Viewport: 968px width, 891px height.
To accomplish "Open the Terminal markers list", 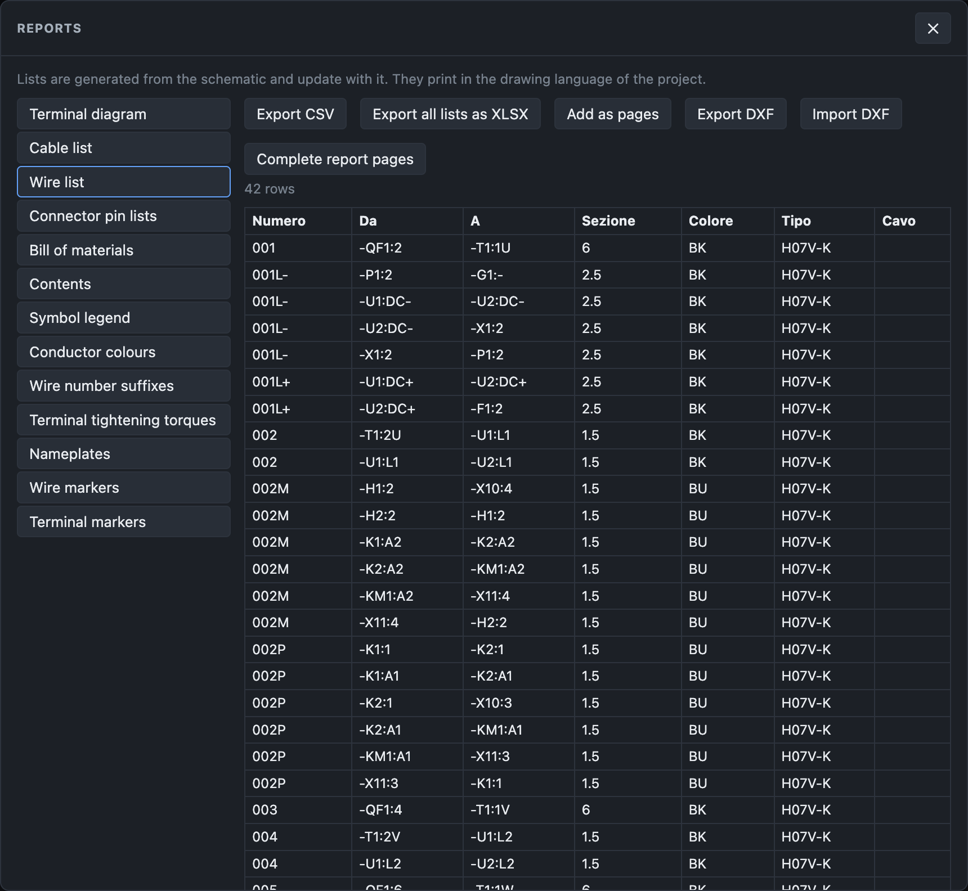I will pyautogui.click(x=124, y=522).
